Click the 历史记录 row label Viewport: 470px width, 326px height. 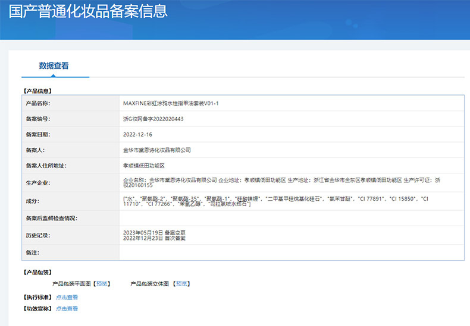(38, 236)
